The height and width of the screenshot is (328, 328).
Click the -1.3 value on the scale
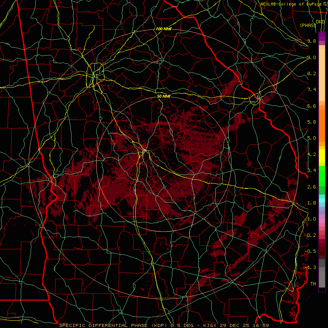(310, 268)
